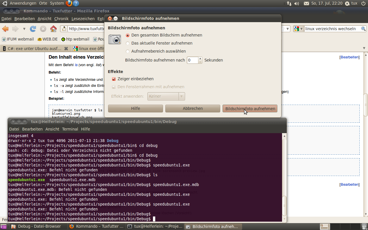Go to Firefox home page icon
The image size is (368, 230).
click(53, 29)
